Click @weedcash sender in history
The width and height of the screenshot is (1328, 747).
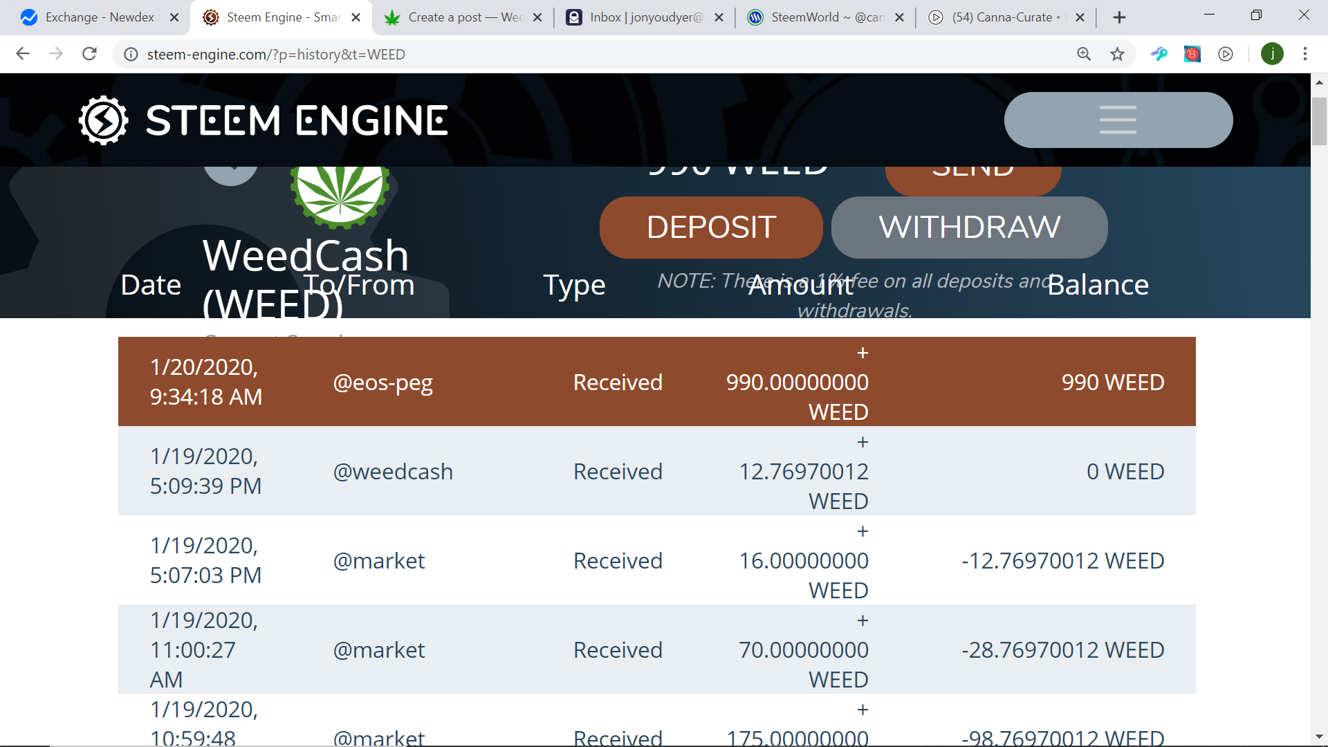[x=393, y=472]
